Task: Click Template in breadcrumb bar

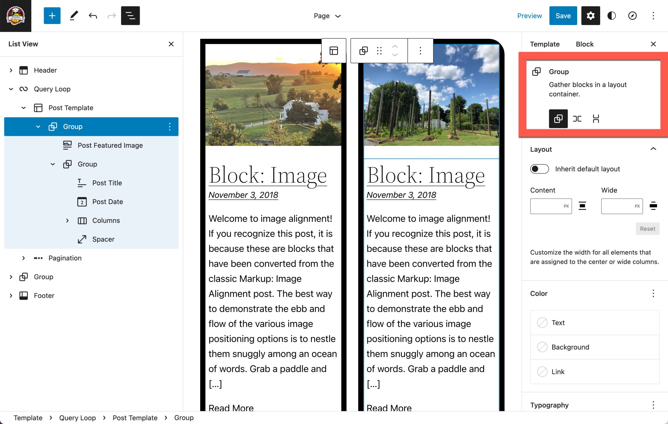Action: 28,418
